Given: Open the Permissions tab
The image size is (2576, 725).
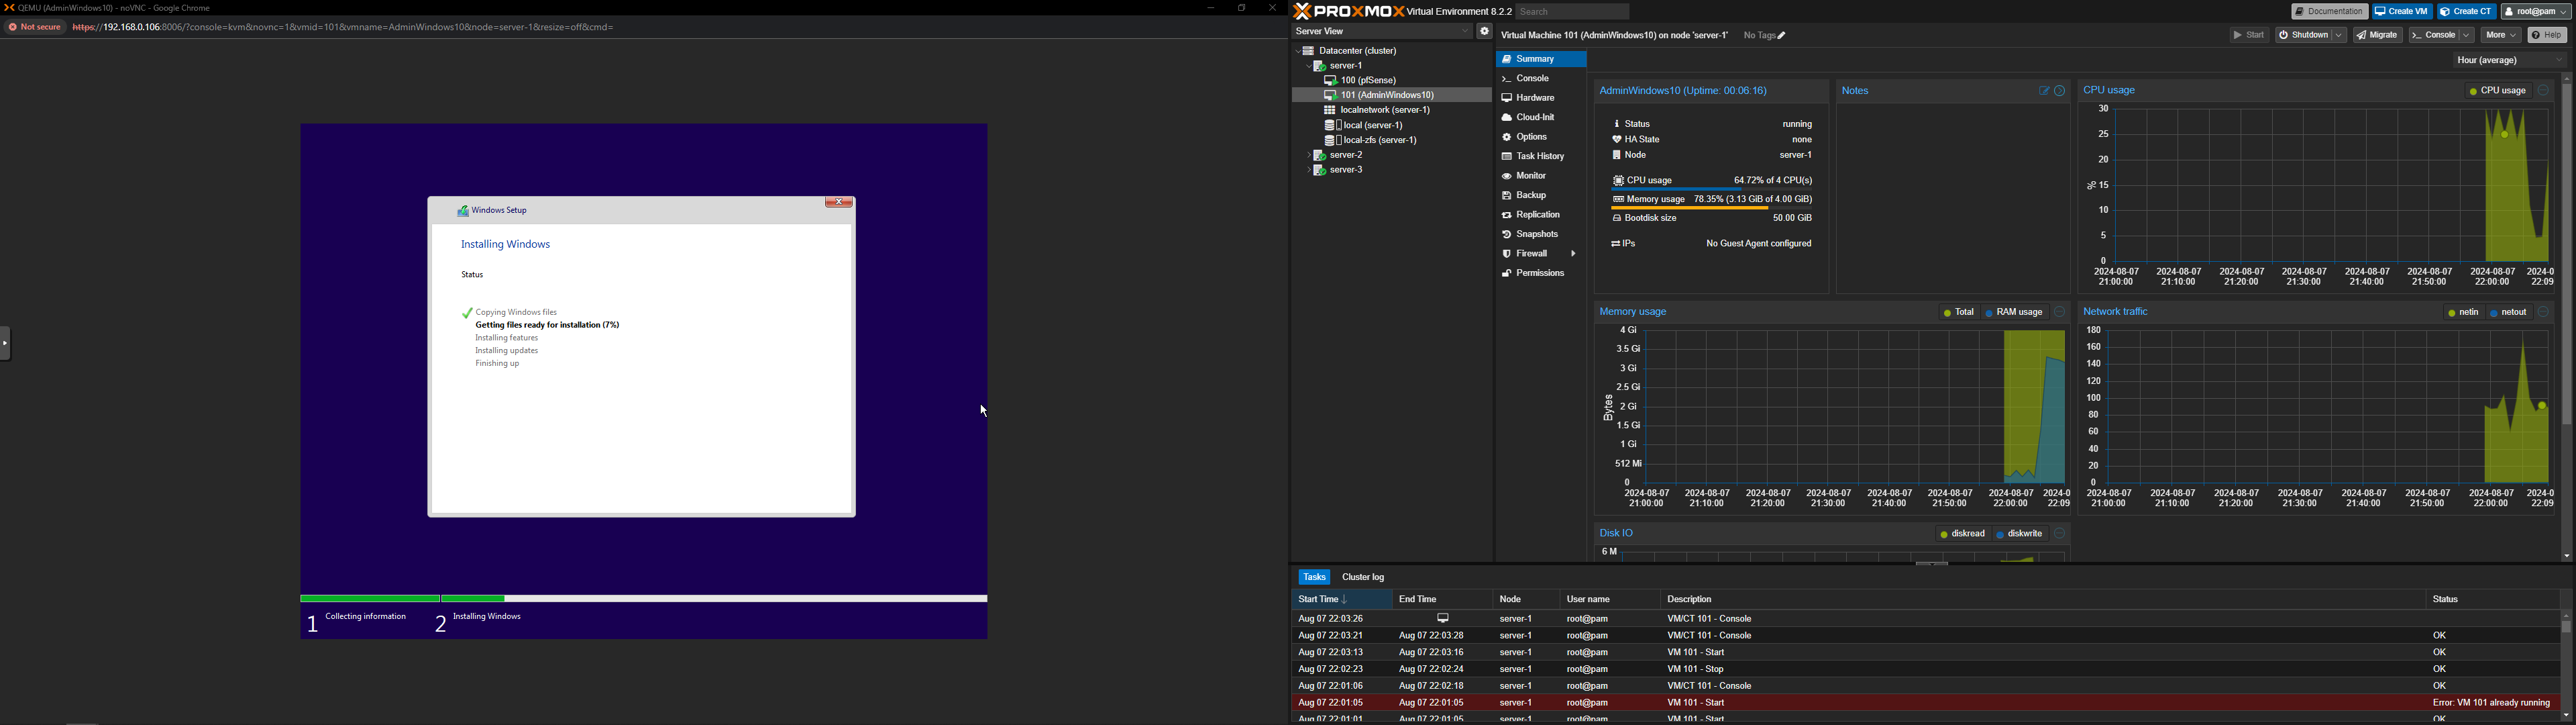Looking at the screenshot, I should coord(1541,273).
